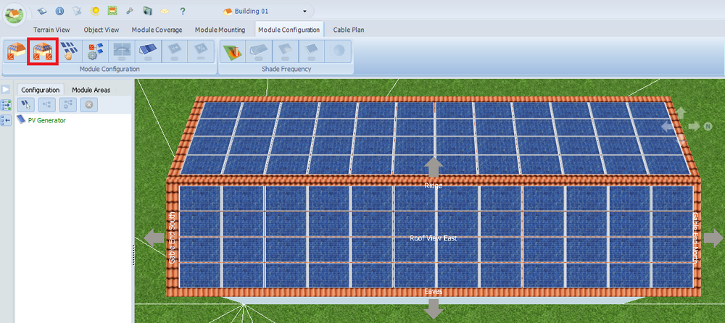
Task: Open the camera screenshot icon
Action: [x=147, y=11]
